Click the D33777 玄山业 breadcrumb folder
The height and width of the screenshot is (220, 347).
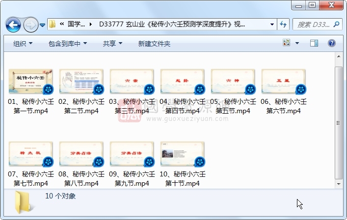(172, 24)
